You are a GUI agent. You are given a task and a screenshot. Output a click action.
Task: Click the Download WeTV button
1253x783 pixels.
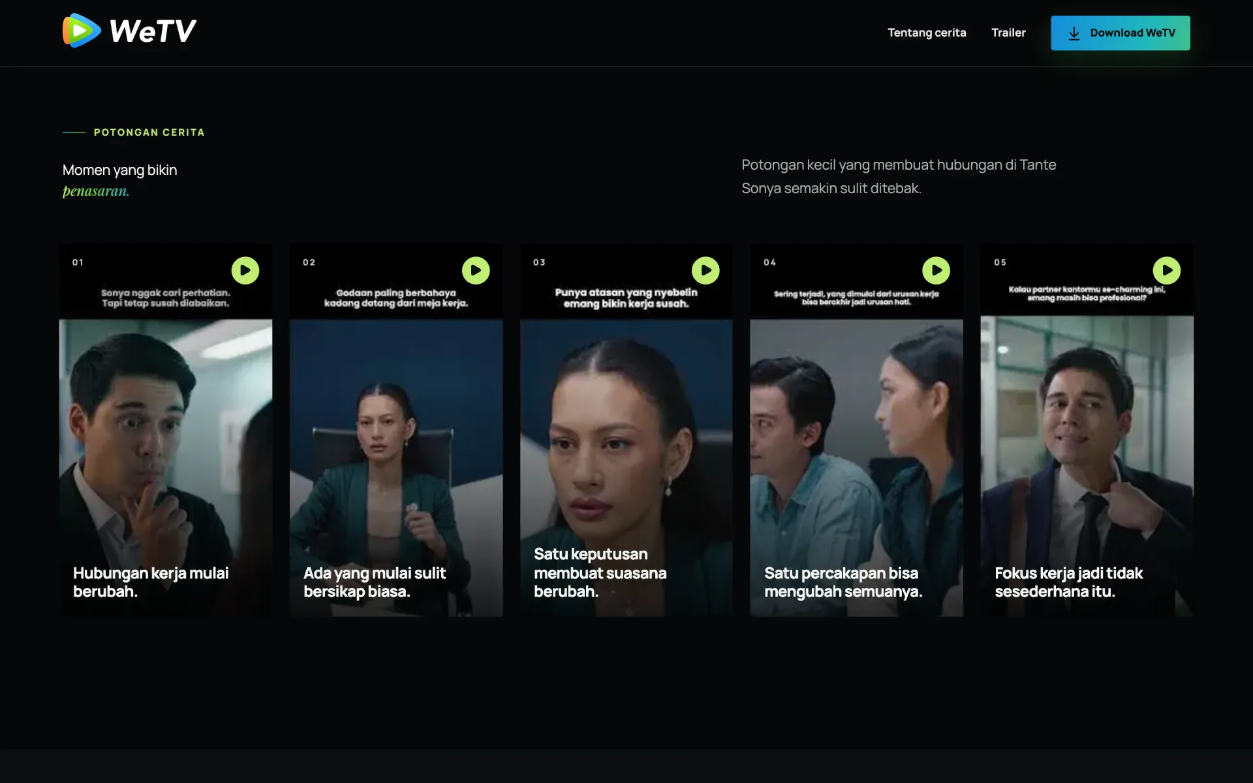1121,33
